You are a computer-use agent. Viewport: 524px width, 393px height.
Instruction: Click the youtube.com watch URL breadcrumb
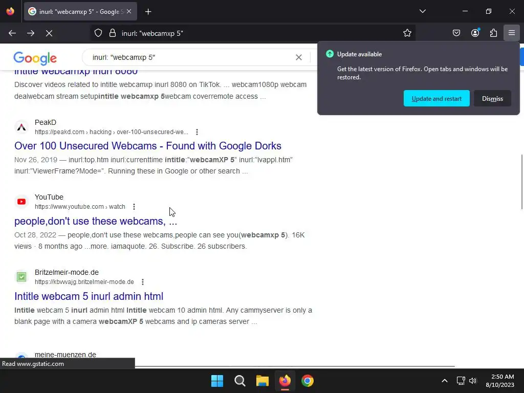click(x=80, y=207)
